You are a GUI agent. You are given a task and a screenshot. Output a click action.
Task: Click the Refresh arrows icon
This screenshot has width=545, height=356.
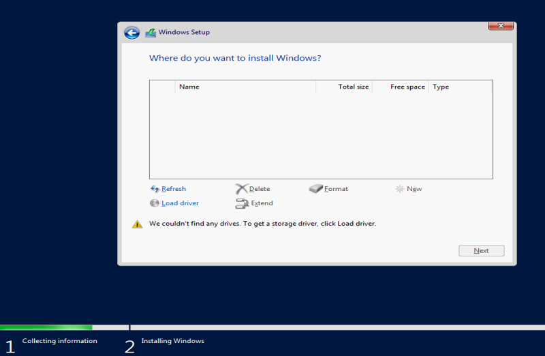(155, 189)
